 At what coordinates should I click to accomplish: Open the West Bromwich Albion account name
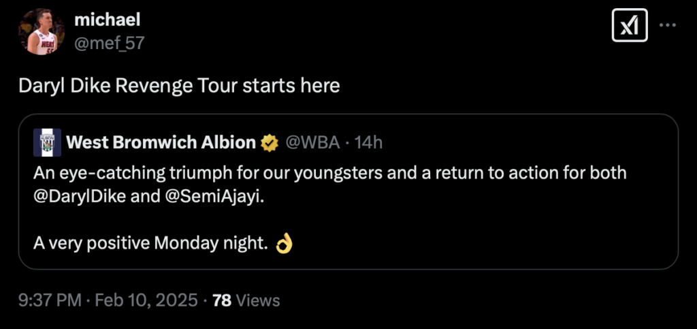161,142
